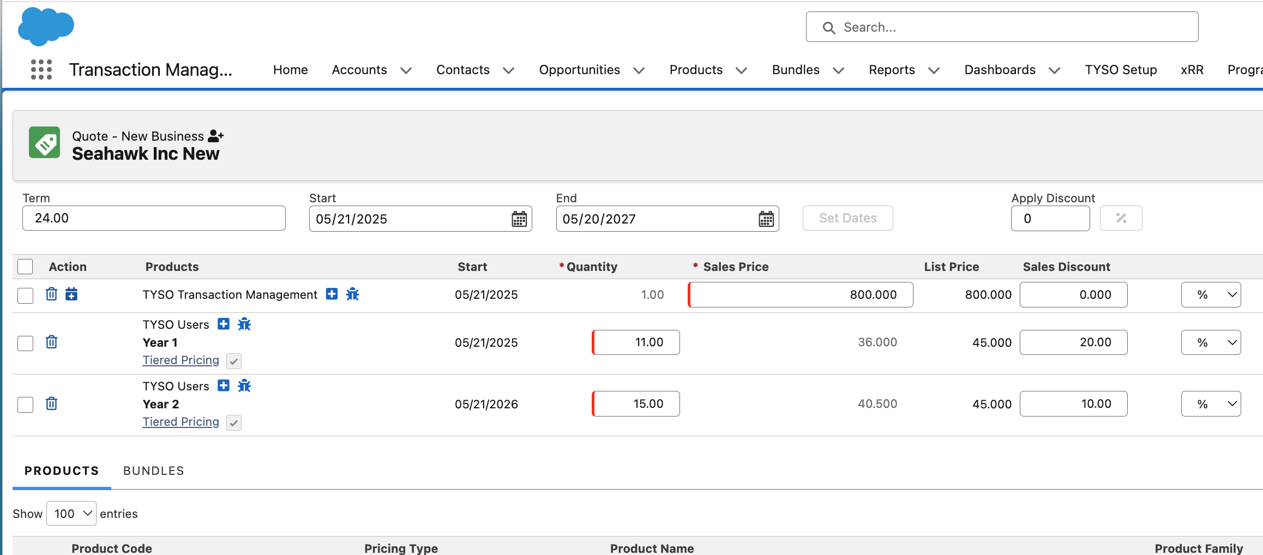This screenshot has height=555, width=1263.
Task: Delete the TYSO Users Year 2 row
Action: (51, 404)
